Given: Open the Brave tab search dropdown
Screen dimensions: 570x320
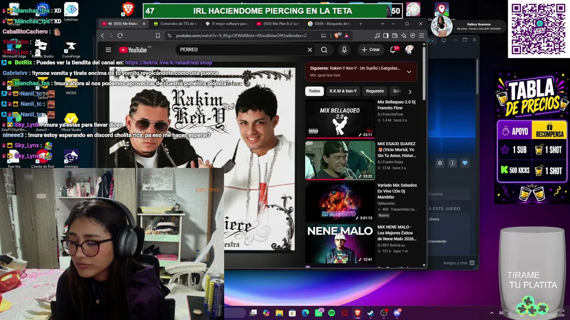Looking at the screenshot, I should click(382, 24).
